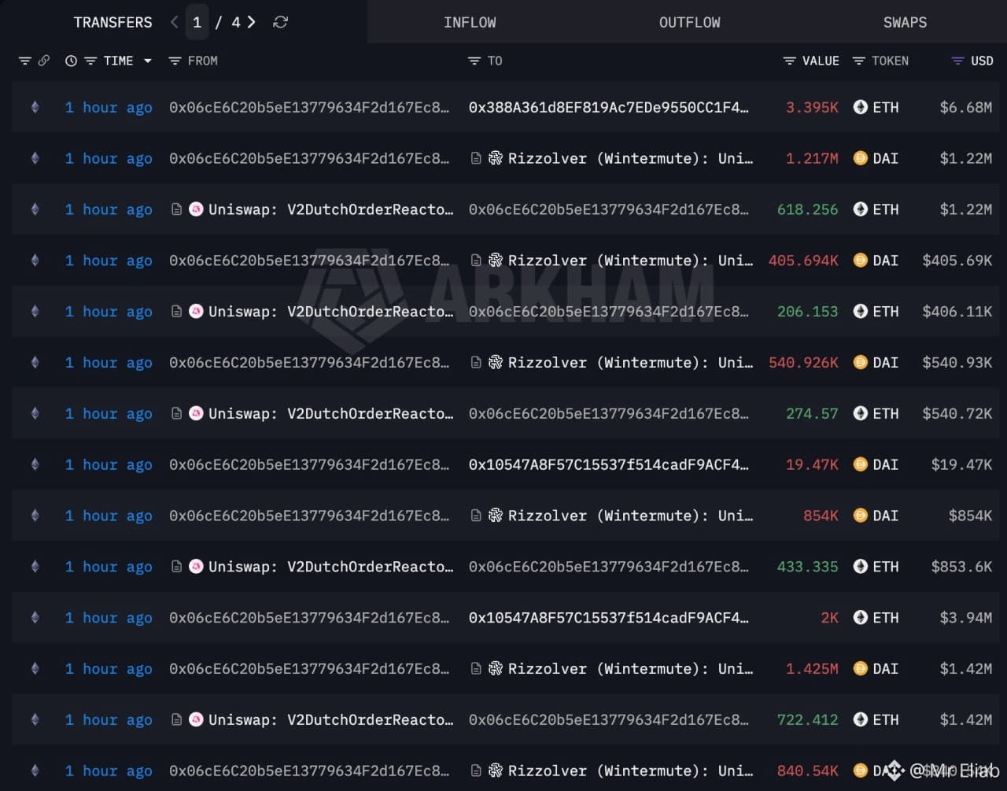
Task: Click the value 274.57
Action: (x=812, y=413)
